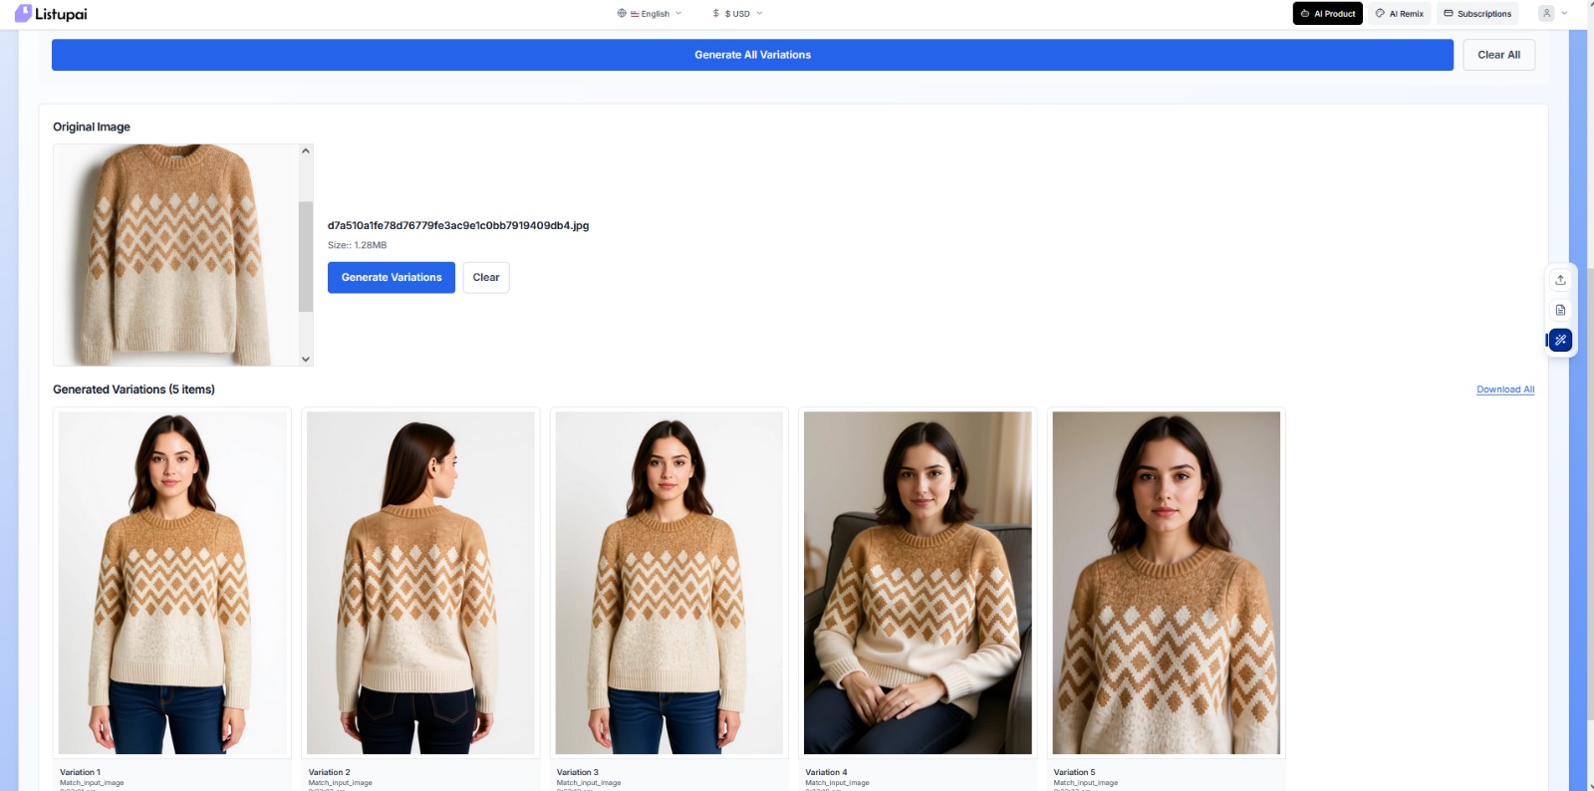Expand the account menu chevron
The width and height of the screenshot is (1594, 791).
pos(1565,13)
